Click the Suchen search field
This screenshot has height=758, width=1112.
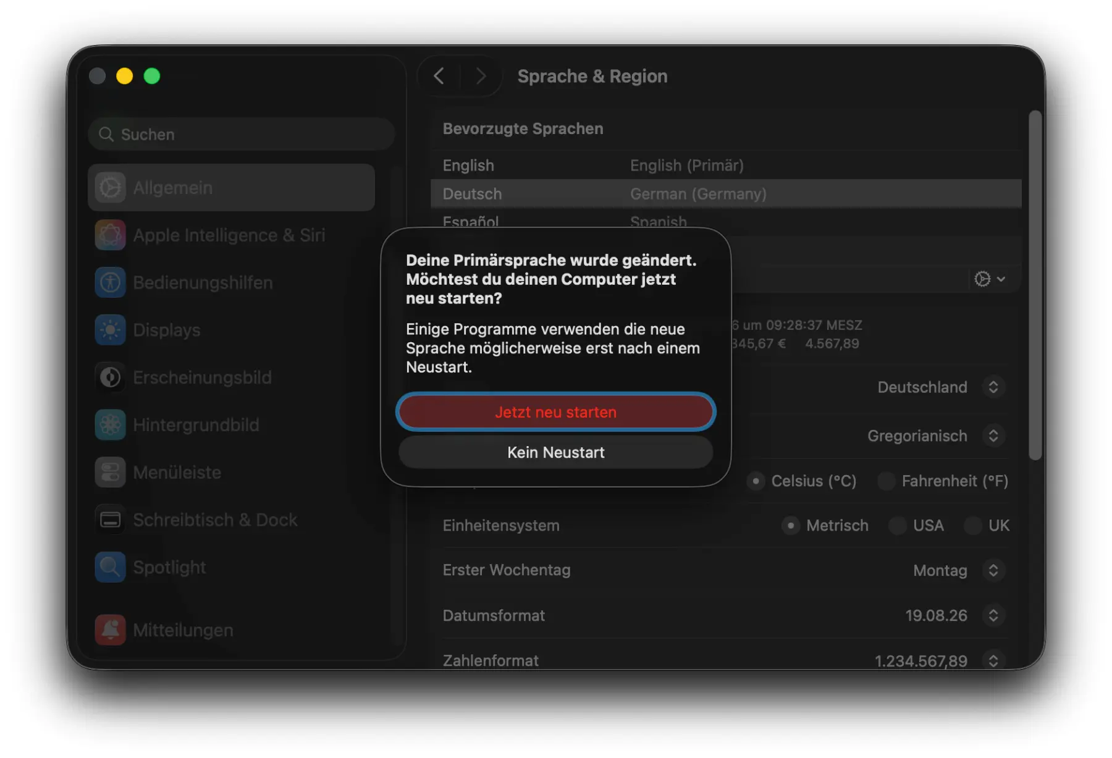(x=241, y=135)
